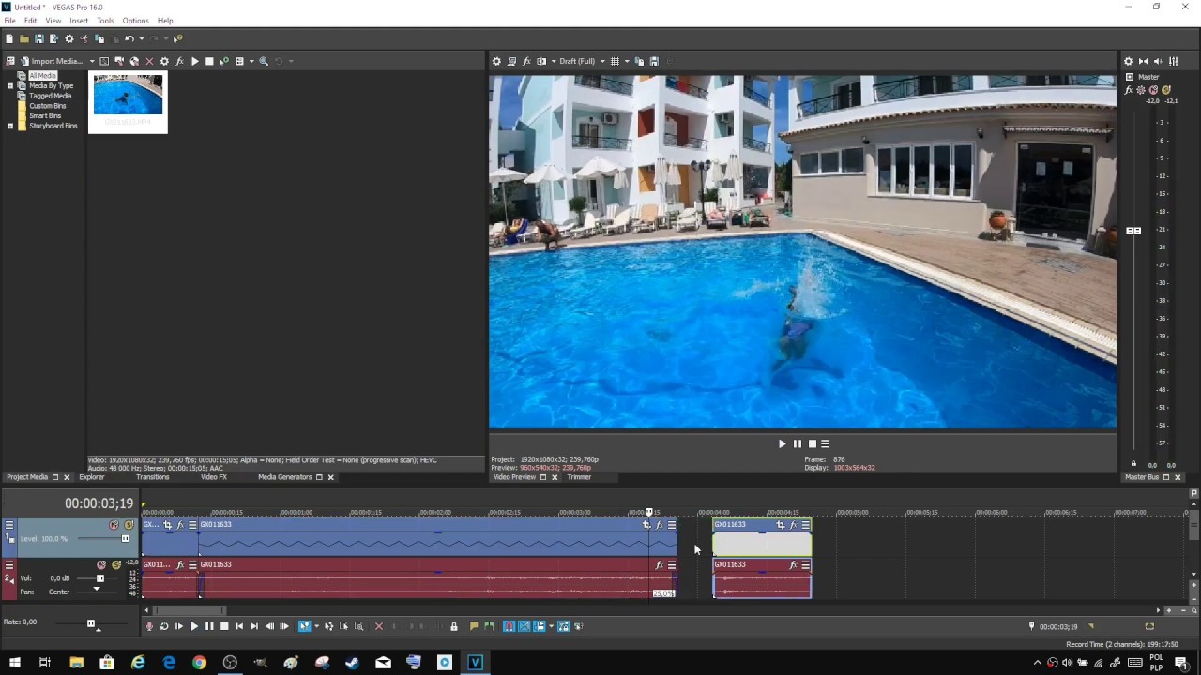Select the Custom Bins folder
The height and width of the screenshot is (675, 1201).
[47, 106]
